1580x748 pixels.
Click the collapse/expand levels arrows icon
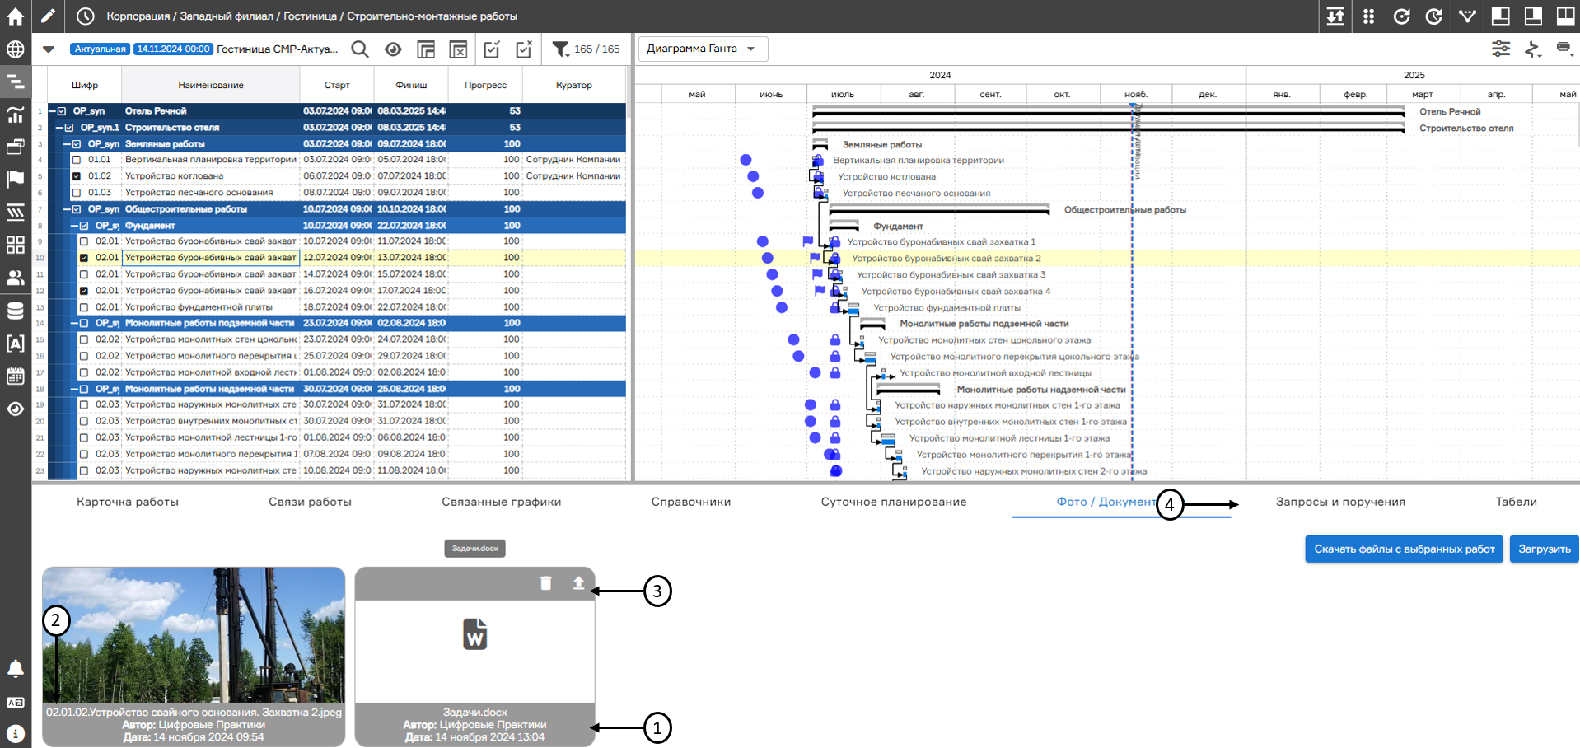(x=1335, y=16)
